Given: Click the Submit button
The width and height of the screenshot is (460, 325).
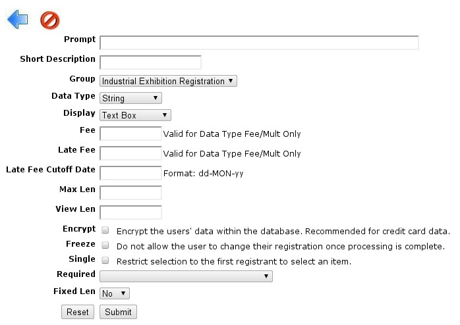Looking at the screenshot, I should (118, 312).
